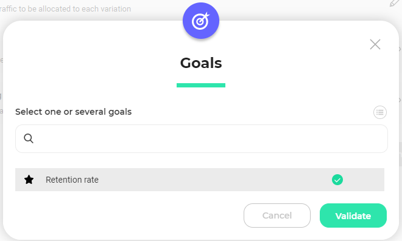Click the list view icon beside goals label
402x241 pixels.
click(379, 112)
